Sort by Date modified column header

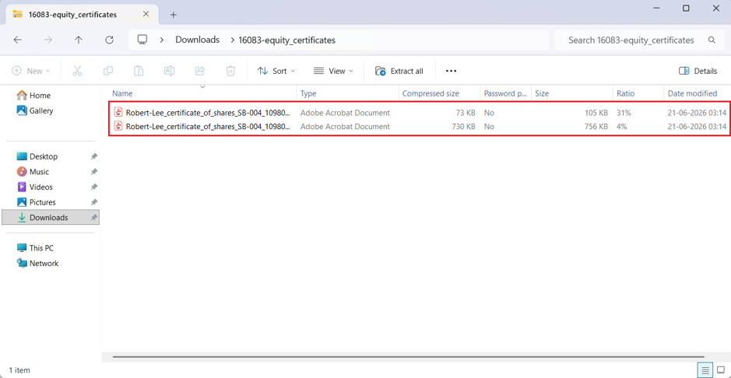pos(697,93)
